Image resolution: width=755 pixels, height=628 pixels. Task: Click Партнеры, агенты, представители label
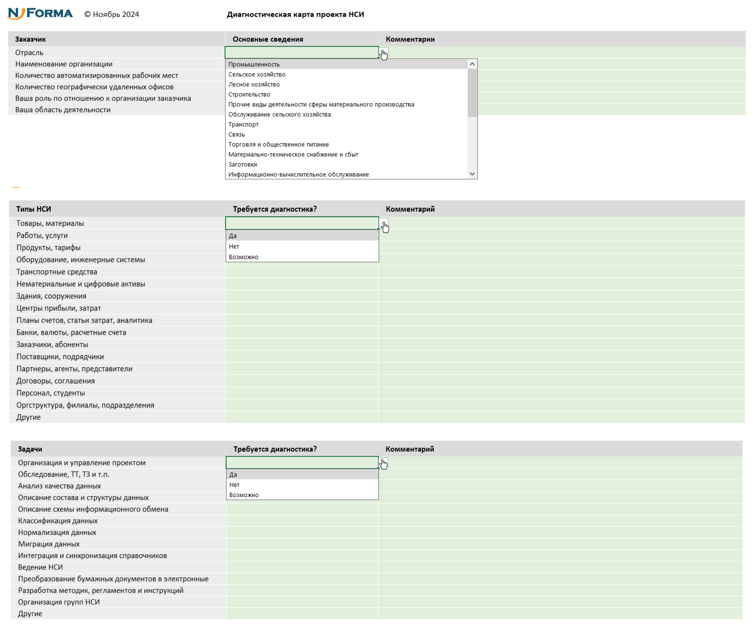[x=74, y=369]
